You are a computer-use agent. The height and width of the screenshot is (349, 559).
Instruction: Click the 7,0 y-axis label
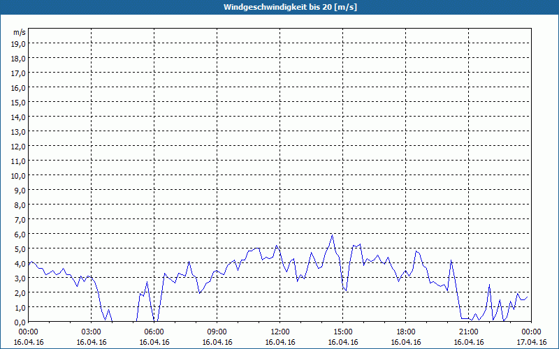pos(21,220)
